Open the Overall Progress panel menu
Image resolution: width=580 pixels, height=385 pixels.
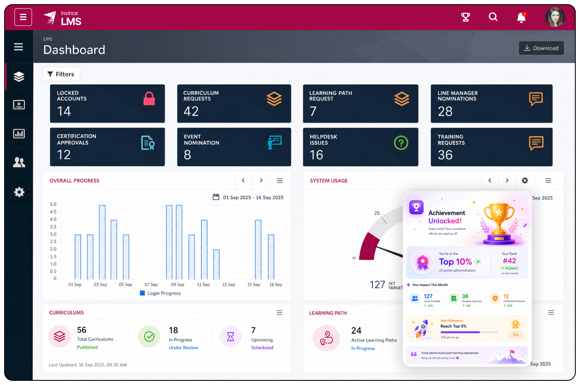click(280, 180)
